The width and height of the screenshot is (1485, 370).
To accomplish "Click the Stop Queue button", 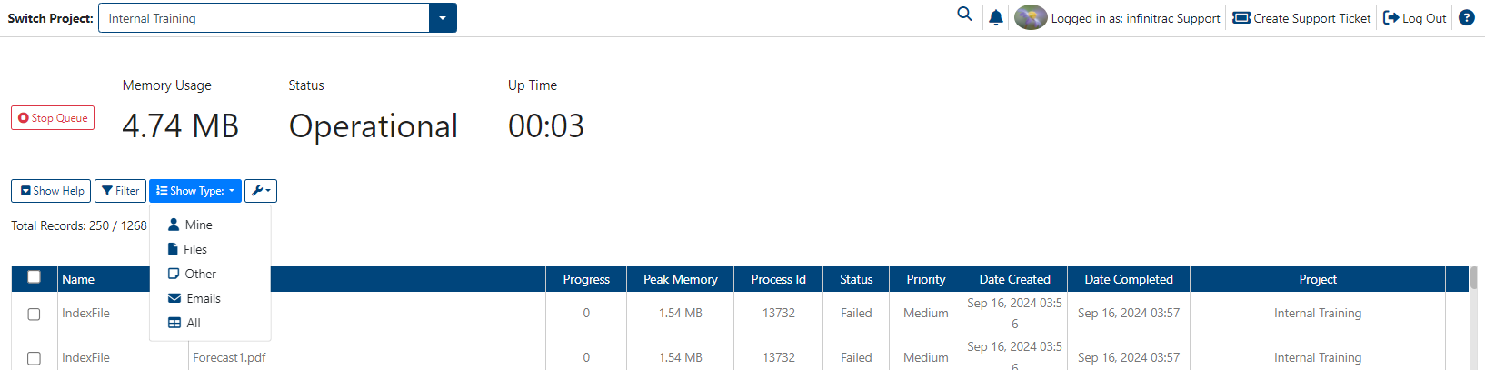I will click(x=53, y=118).
